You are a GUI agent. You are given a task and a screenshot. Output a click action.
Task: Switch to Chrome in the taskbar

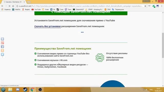tap(33, 90)
